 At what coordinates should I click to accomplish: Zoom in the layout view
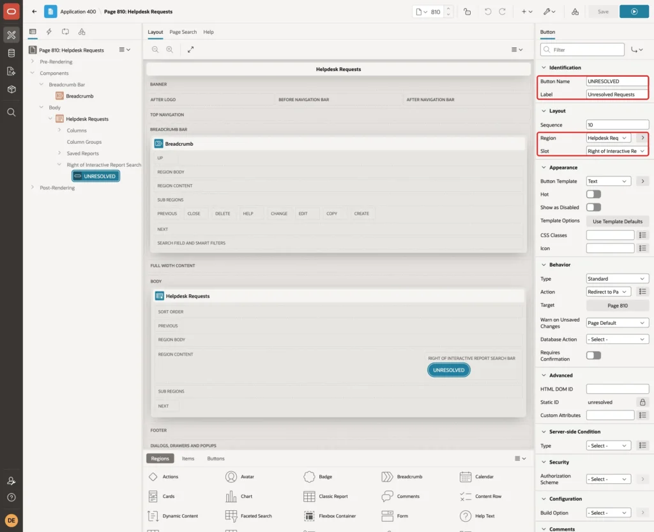pos(170,49)
